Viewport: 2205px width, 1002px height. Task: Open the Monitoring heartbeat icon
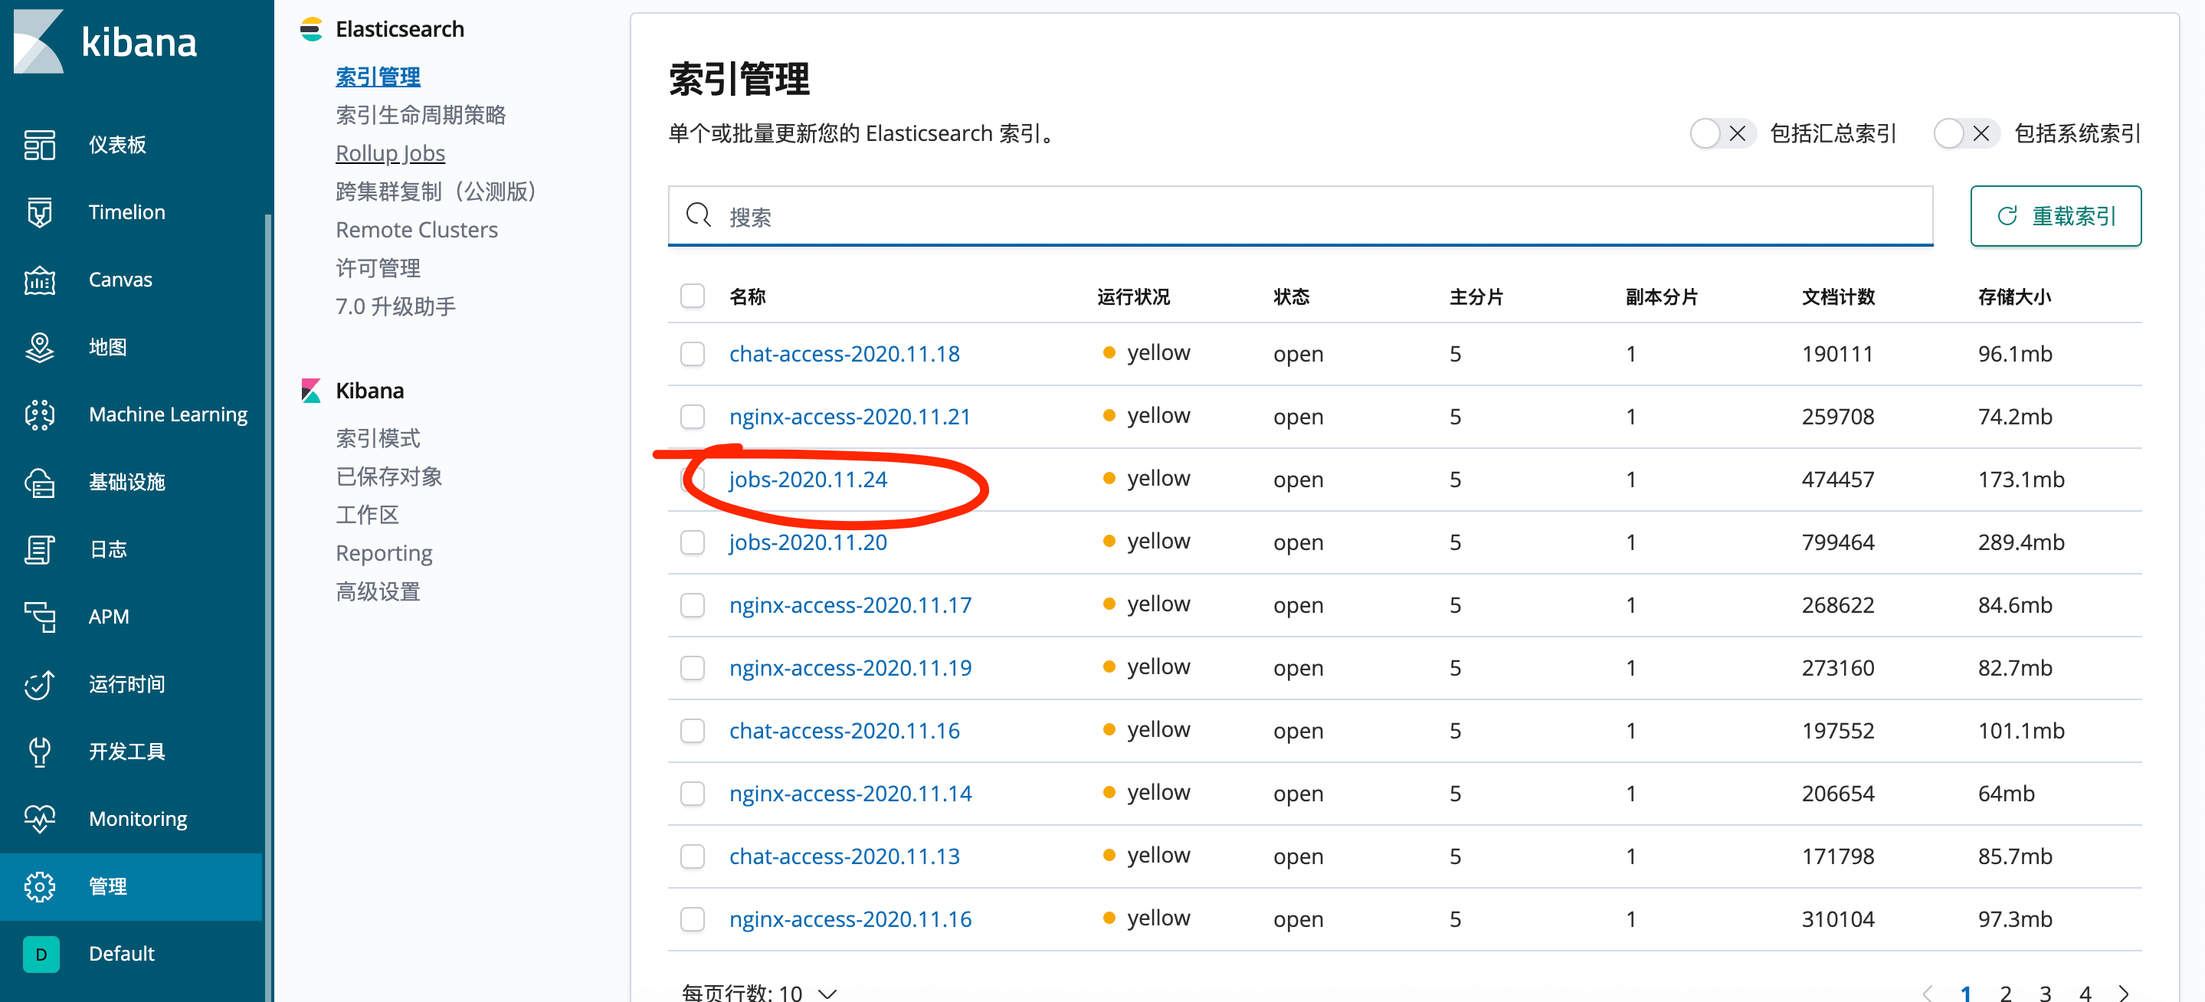39,819
